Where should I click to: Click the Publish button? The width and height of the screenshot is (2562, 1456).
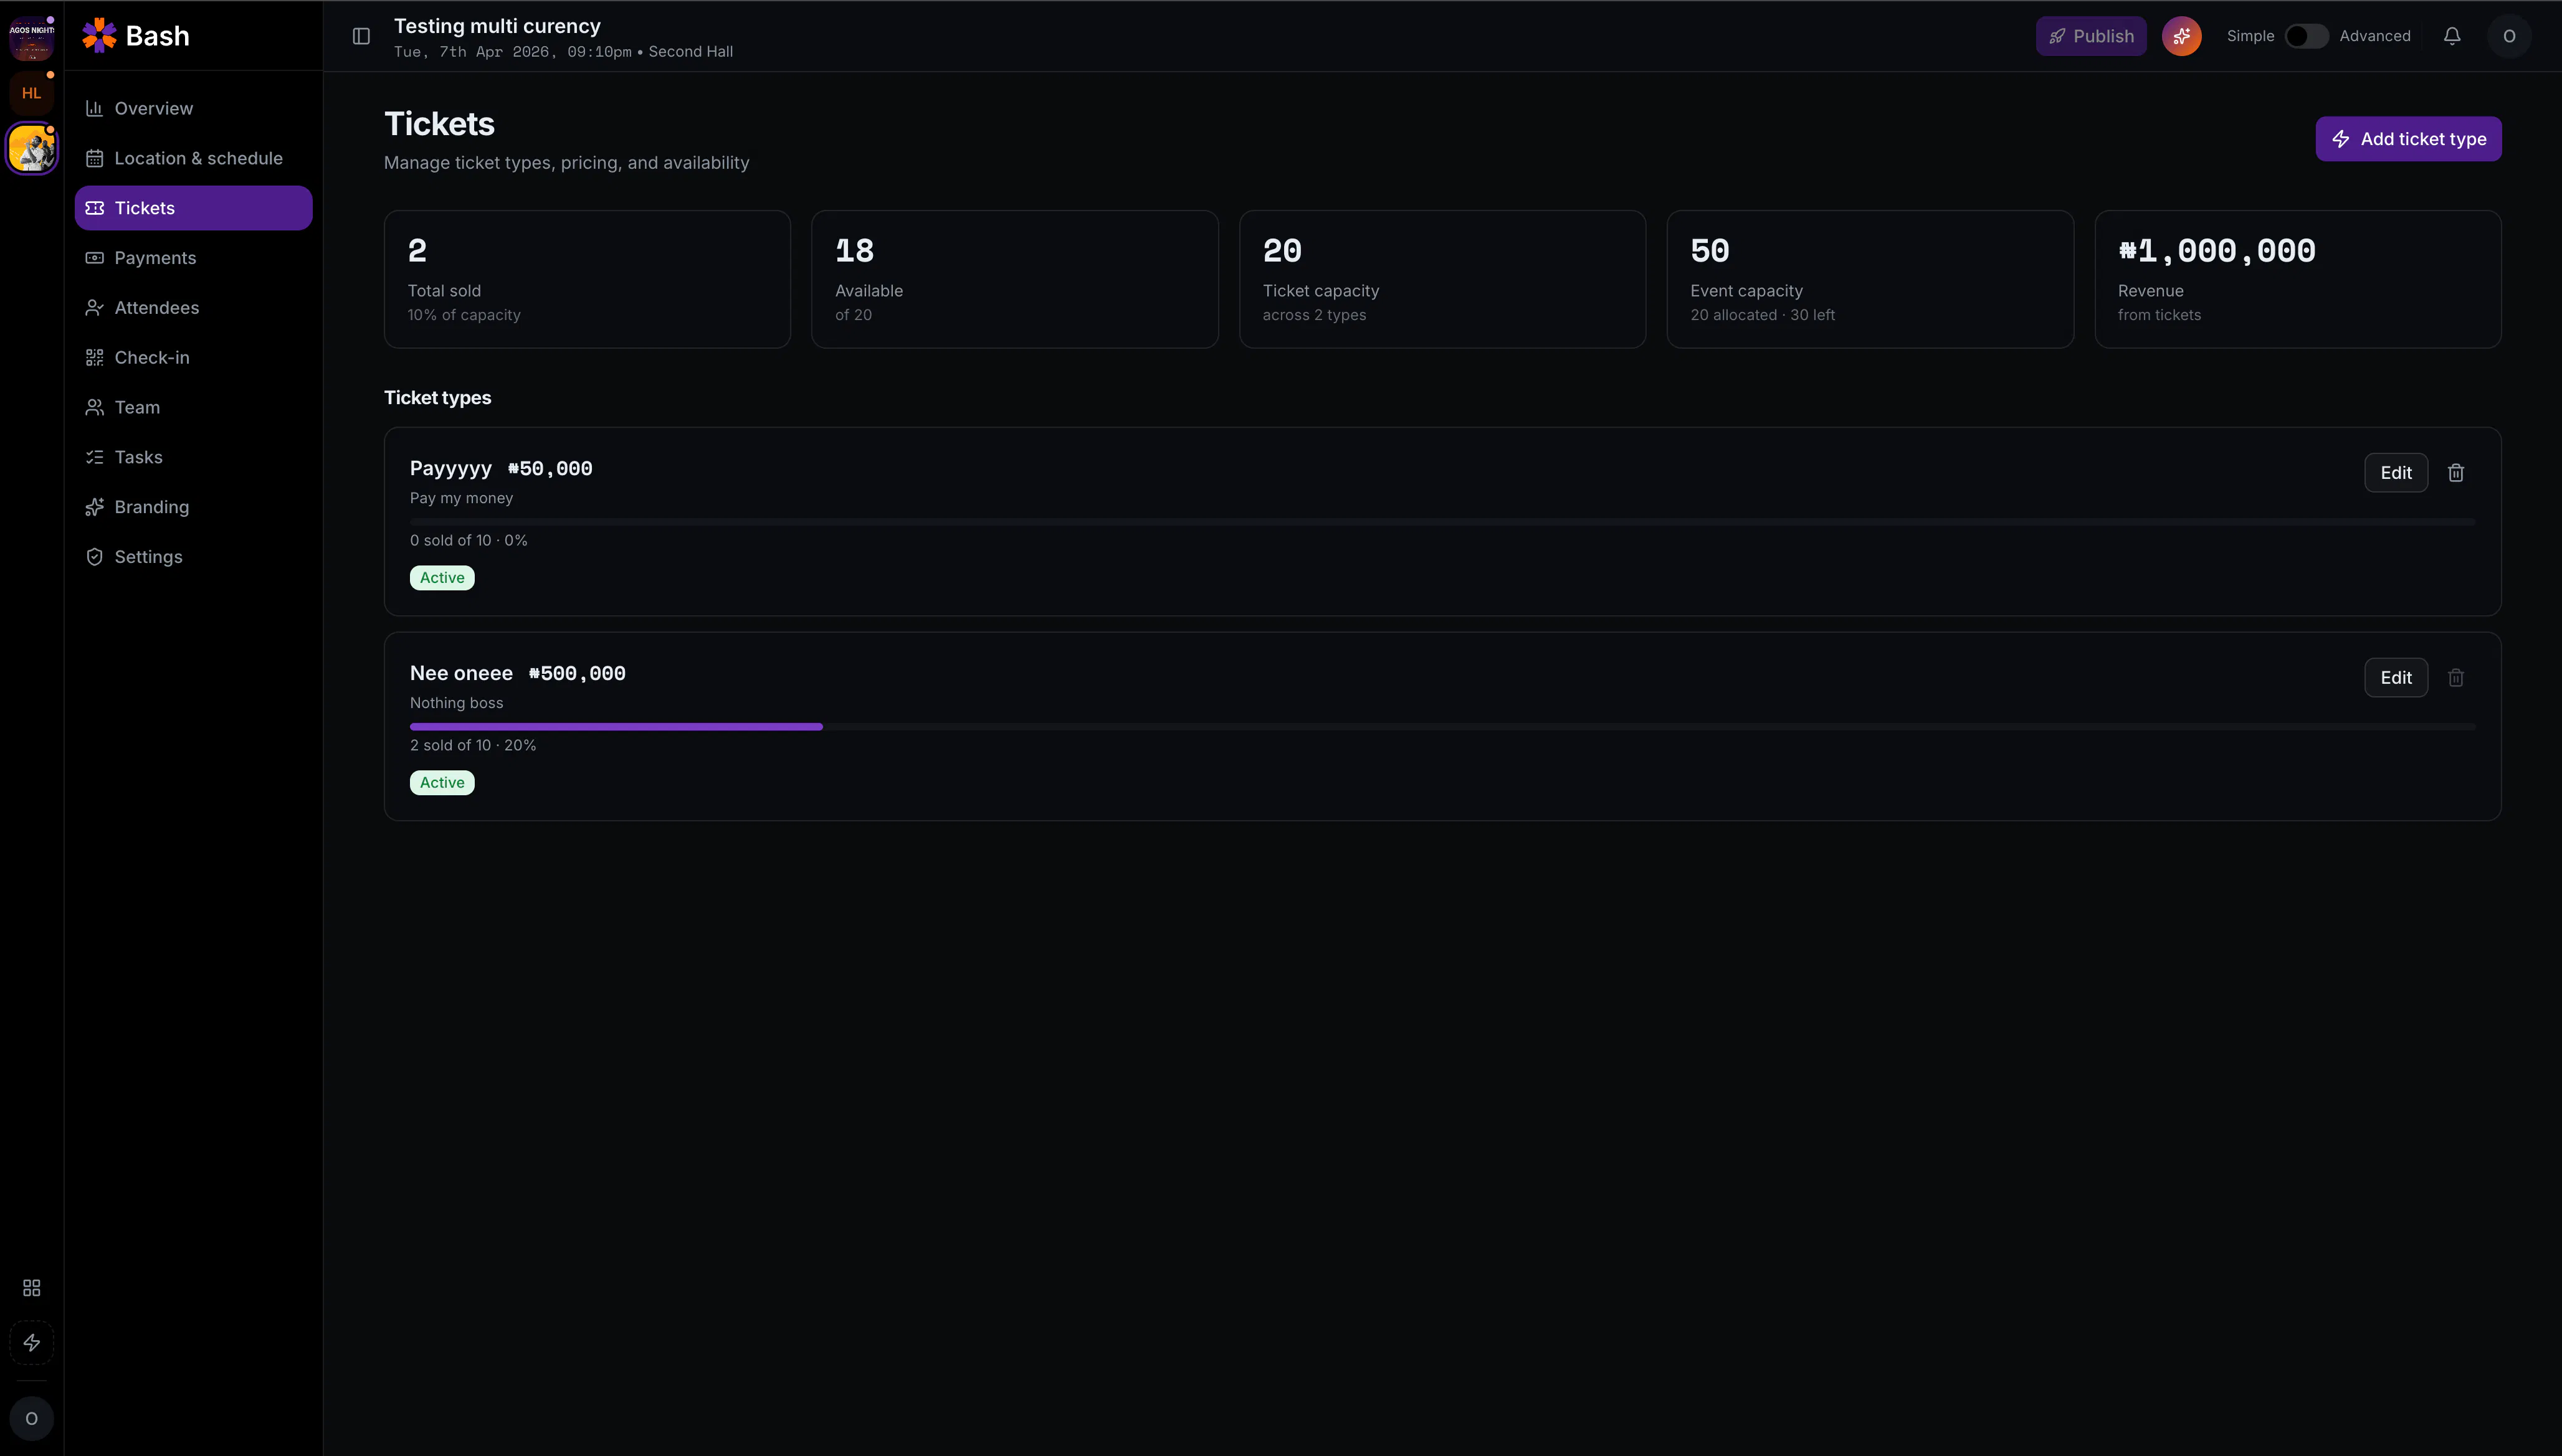[2091, 36]
